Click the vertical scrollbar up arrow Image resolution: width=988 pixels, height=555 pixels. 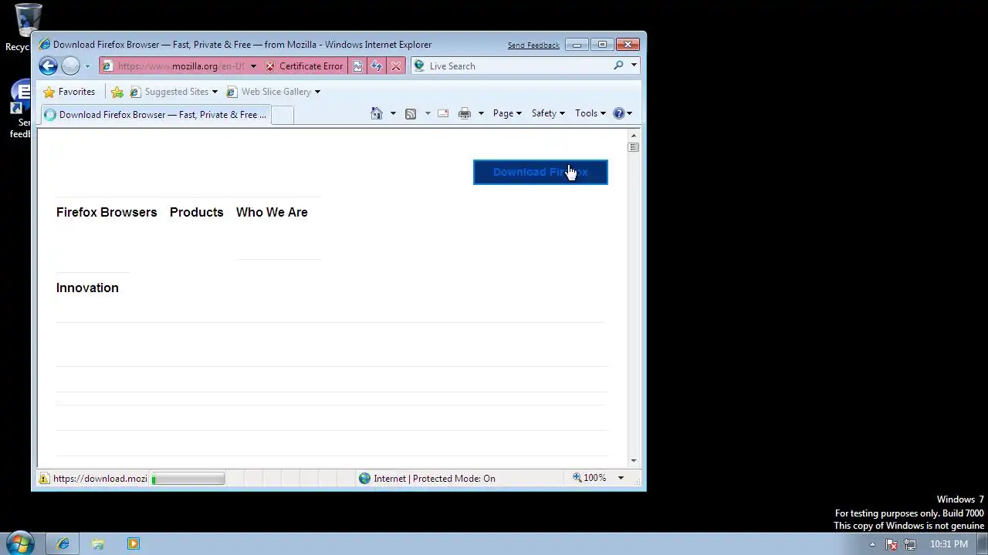(x=634, y=135)
